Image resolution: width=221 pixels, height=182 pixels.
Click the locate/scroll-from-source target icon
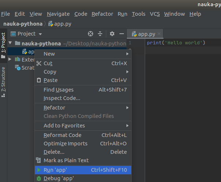(91, 34)
